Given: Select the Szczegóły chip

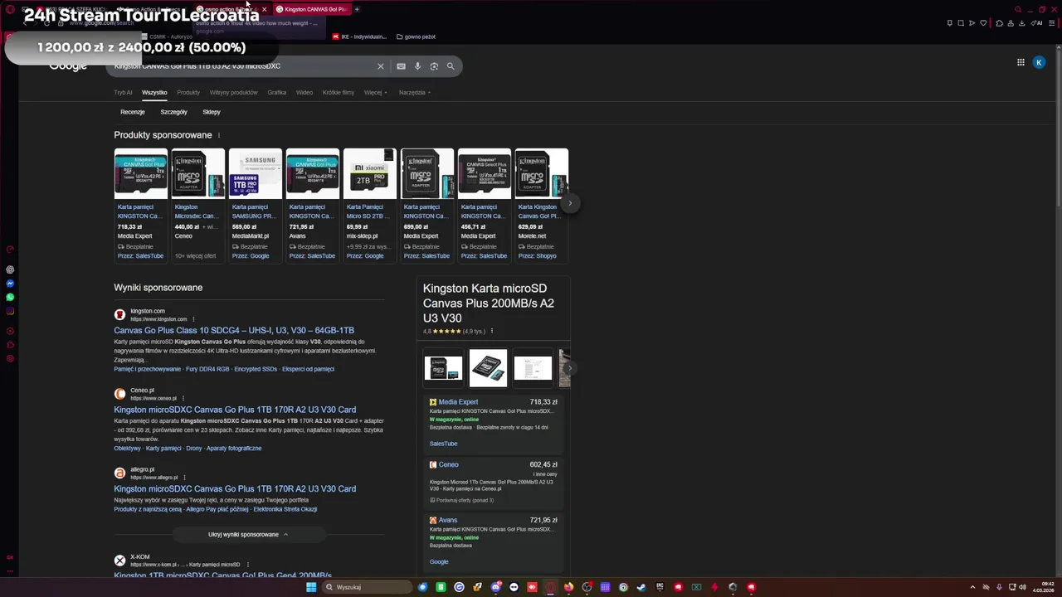Looking at the screenshot, I should click(x=173, y=112).
